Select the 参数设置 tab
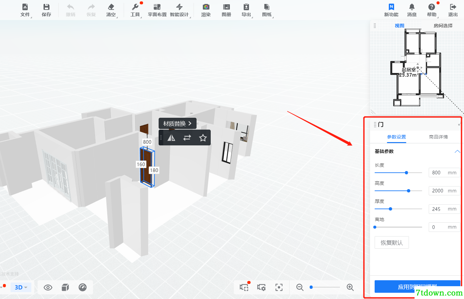Viewport: 464px width, 299px height. coord(396,137)
